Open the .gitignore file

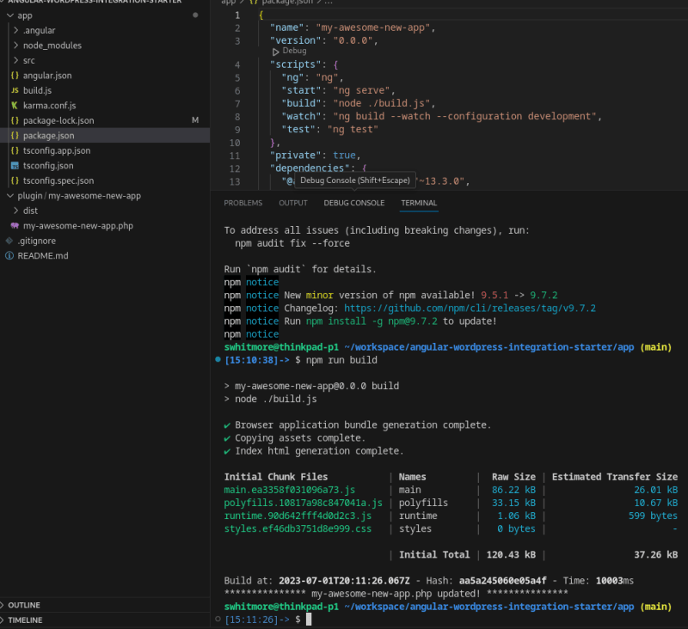[36, 241]
